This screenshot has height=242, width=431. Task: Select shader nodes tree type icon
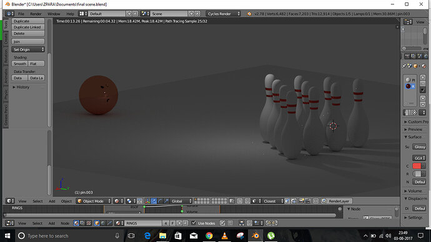76,223
